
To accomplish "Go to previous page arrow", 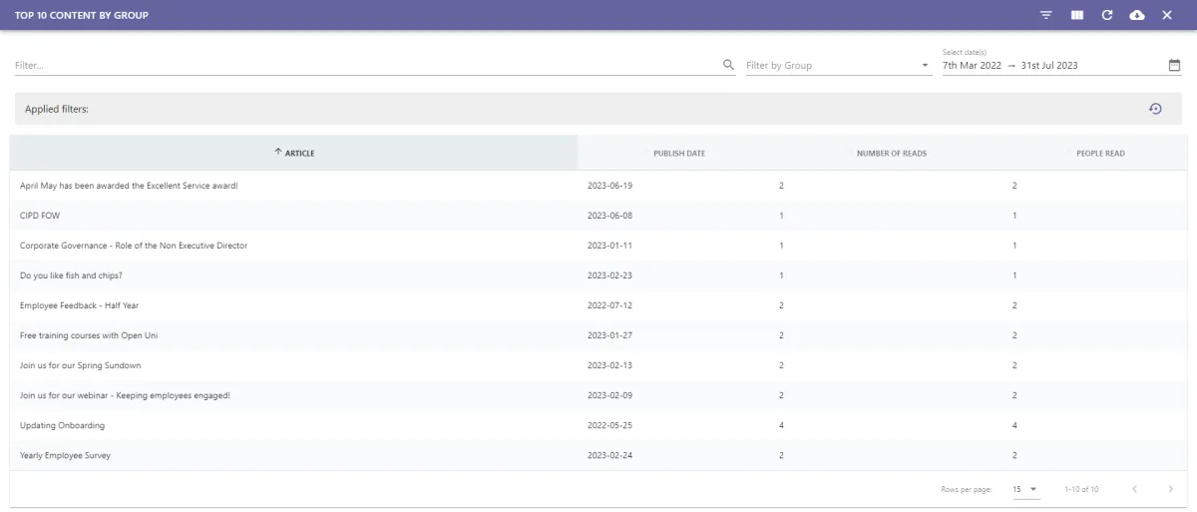I will tap(1134, 489).
